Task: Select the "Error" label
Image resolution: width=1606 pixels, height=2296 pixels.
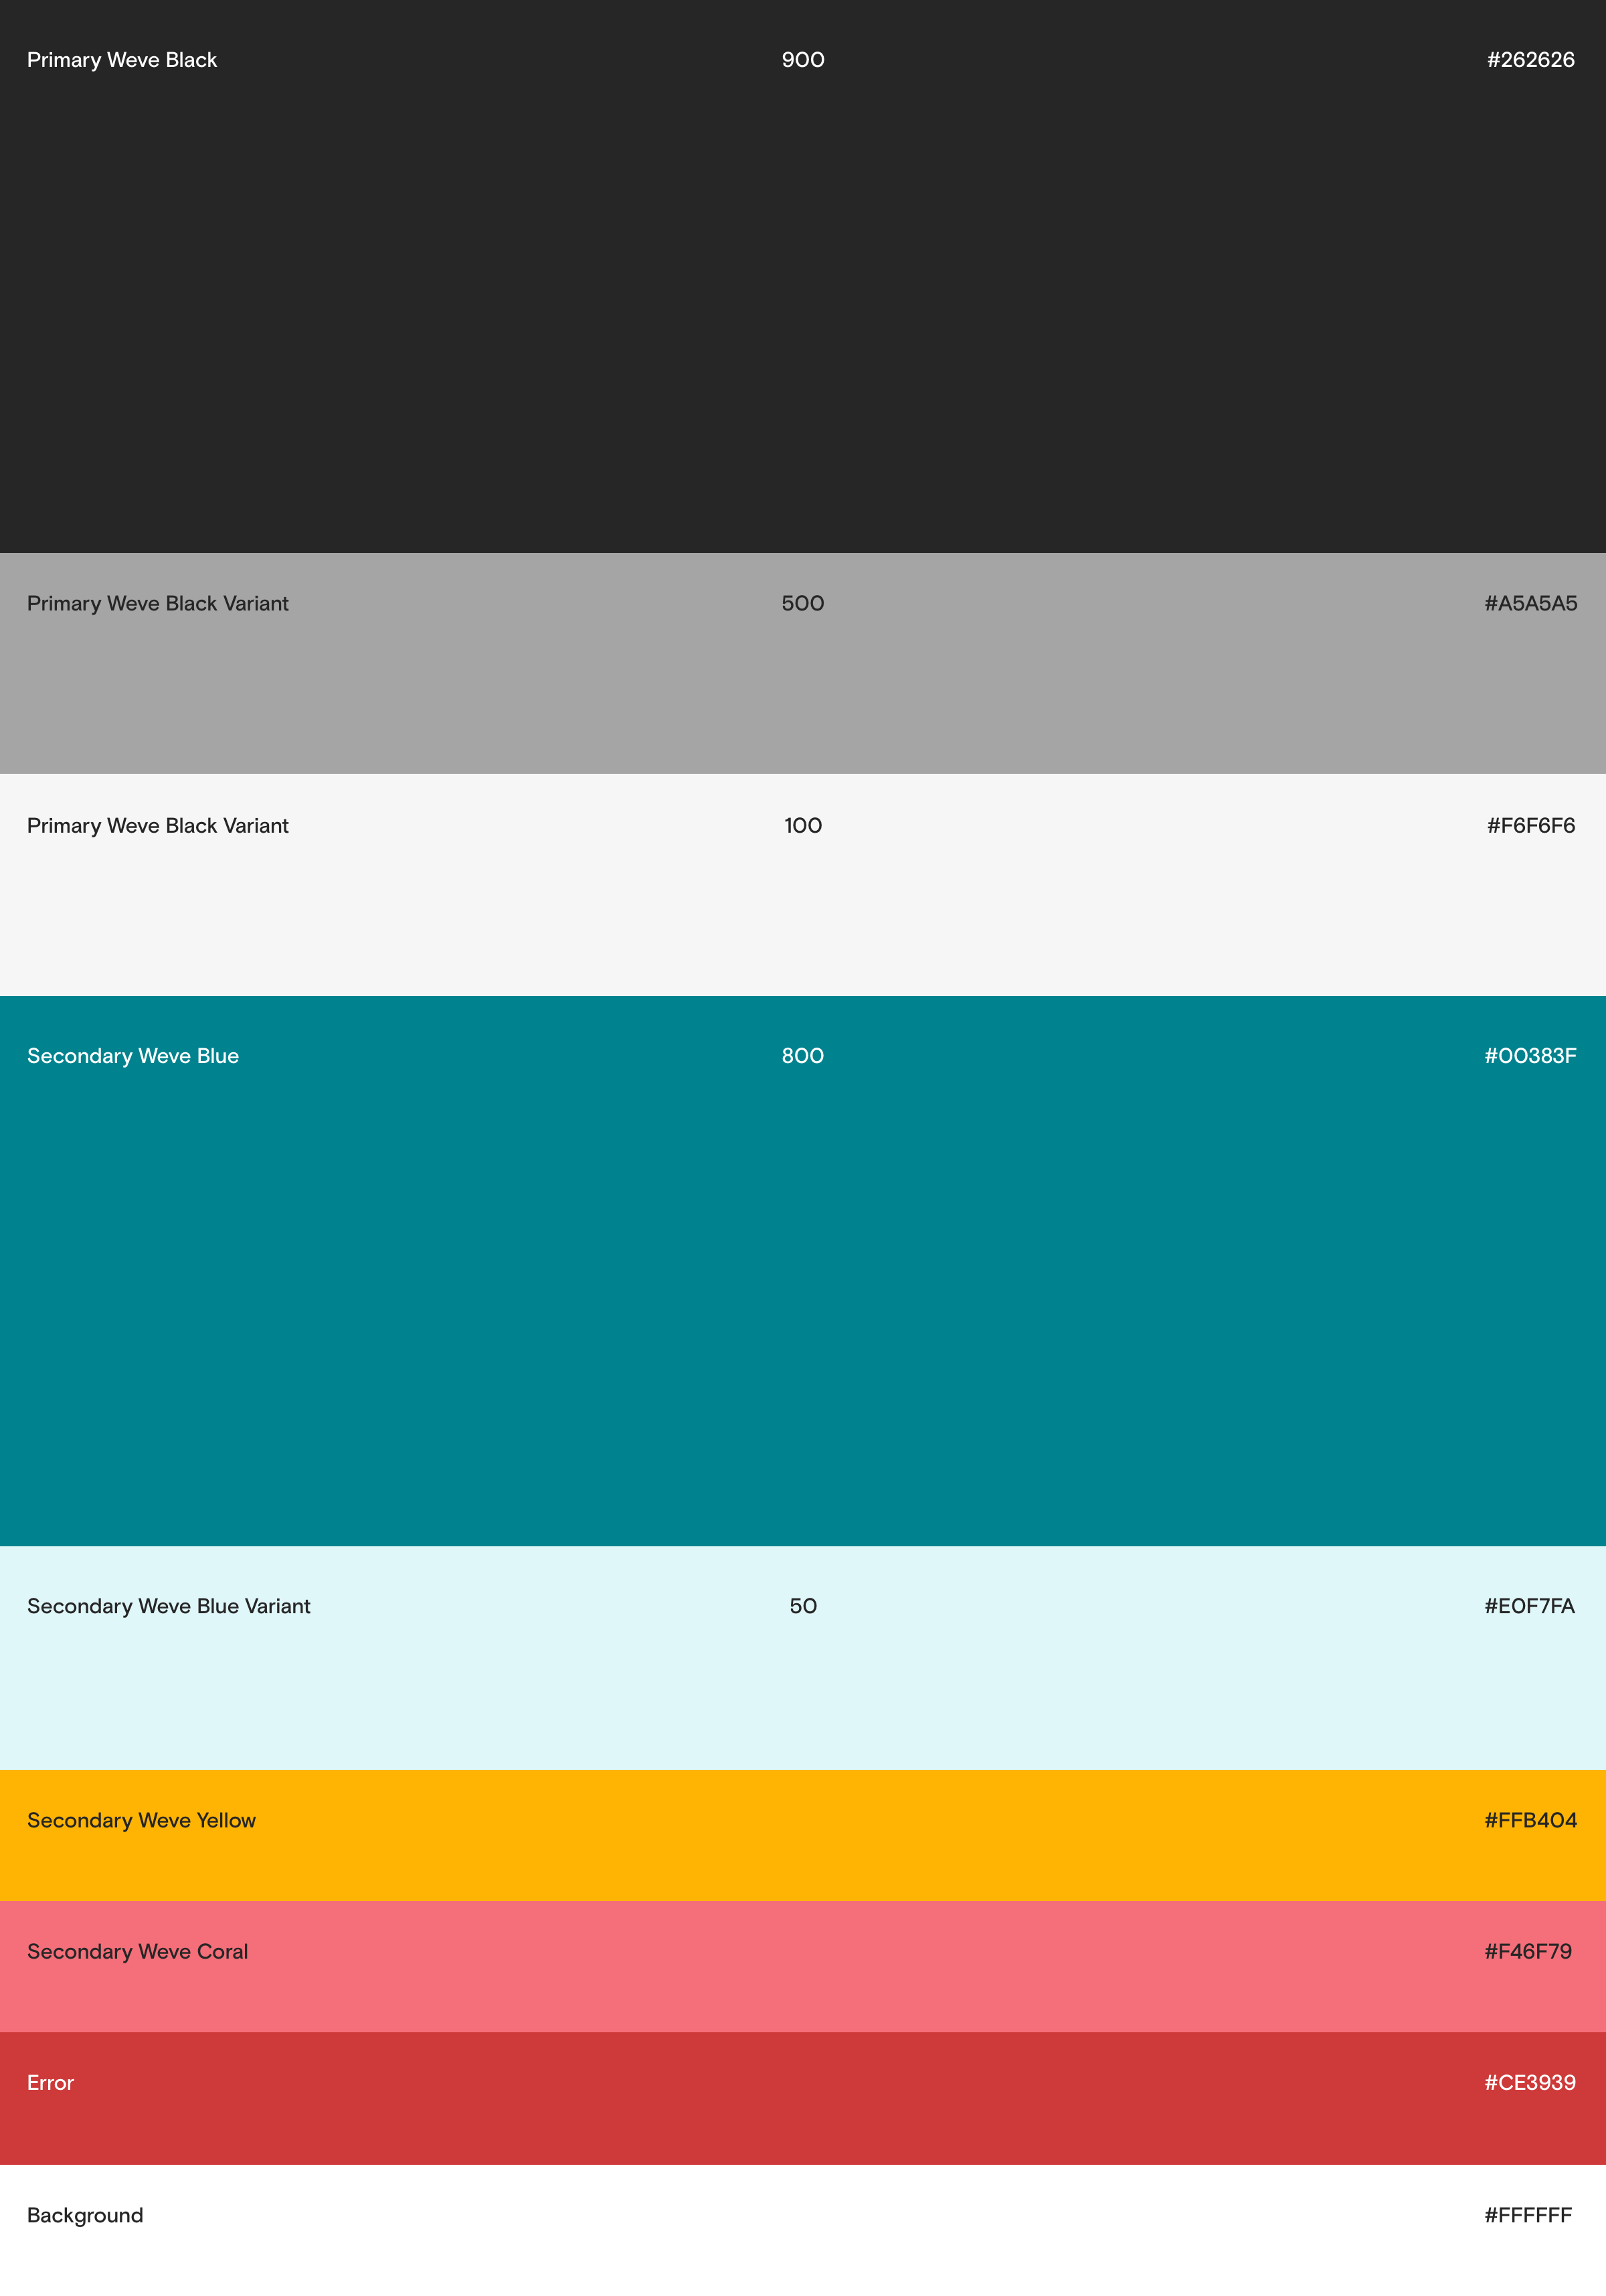Action: click(50, 2082)
